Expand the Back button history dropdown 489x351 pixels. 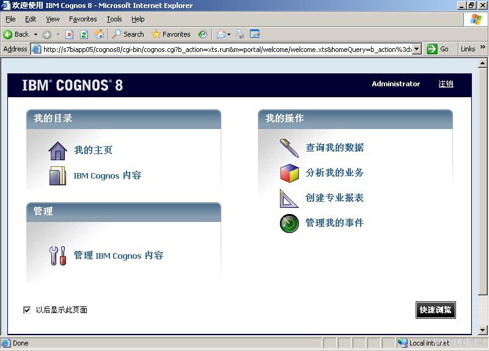pos(35,34)
